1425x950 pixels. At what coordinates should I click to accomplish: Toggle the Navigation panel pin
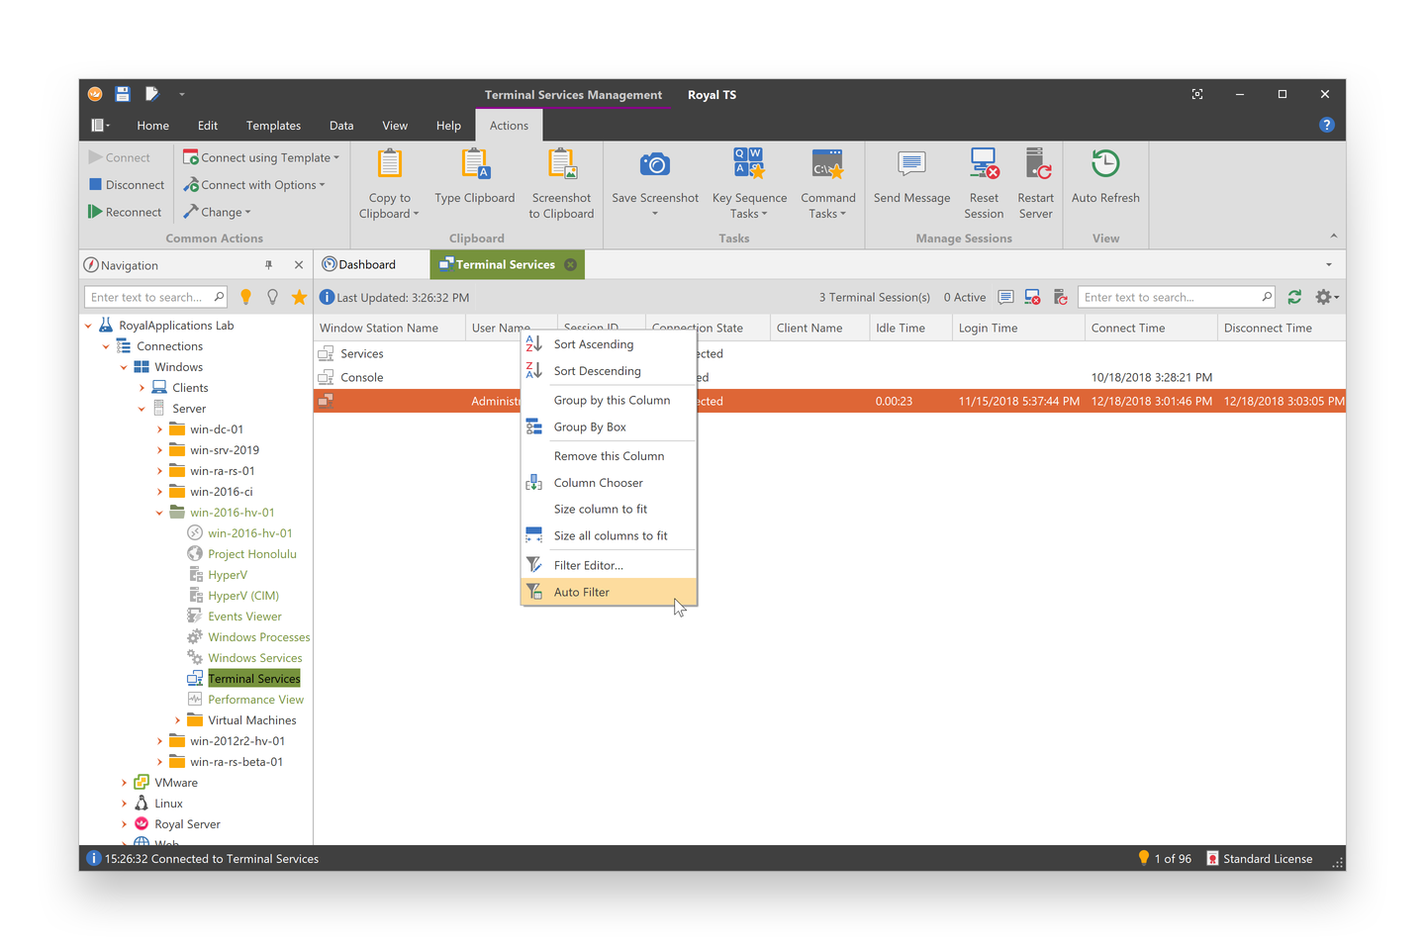click(268, 265)
